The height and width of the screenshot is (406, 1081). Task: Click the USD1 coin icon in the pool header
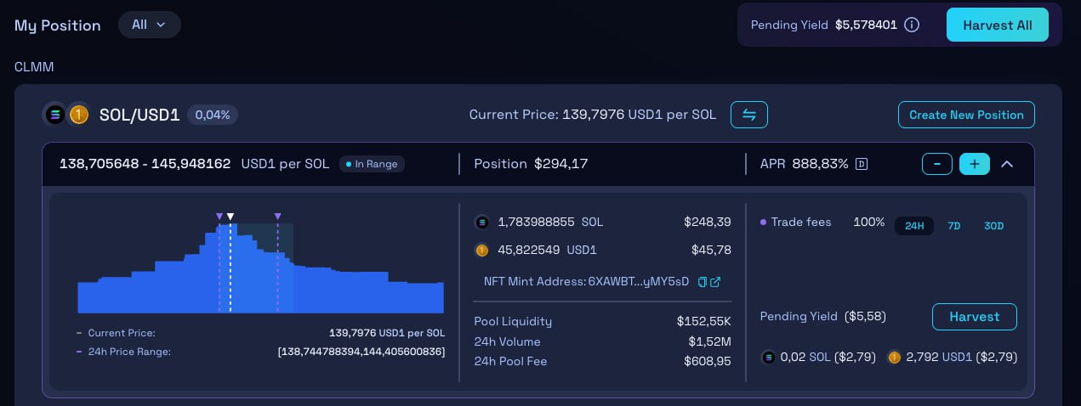(x=79, y=115)
